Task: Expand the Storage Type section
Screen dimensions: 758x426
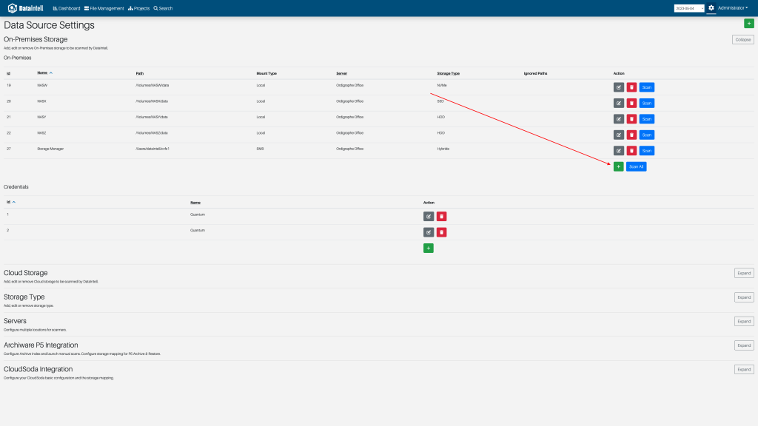Action: (x=744, y=297)
